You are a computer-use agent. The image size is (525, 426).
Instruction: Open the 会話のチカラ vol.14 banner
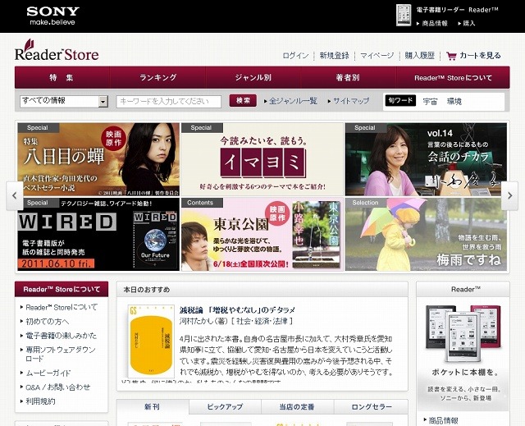[x=426, y=159]
